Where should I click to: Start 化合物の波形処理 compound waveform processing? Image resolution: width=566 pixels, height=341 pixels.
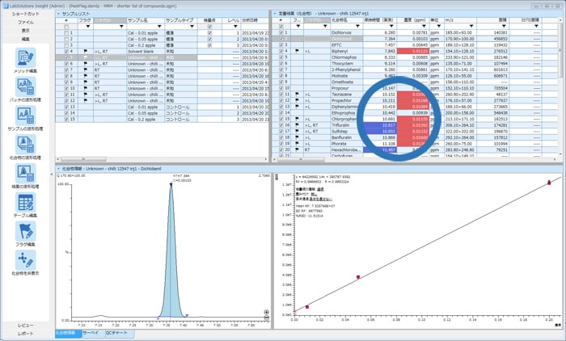pos(25,145)
